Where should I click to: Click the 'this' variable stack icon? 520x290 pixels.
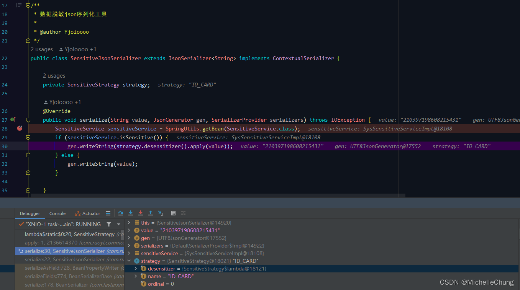[x=136, y=223]
